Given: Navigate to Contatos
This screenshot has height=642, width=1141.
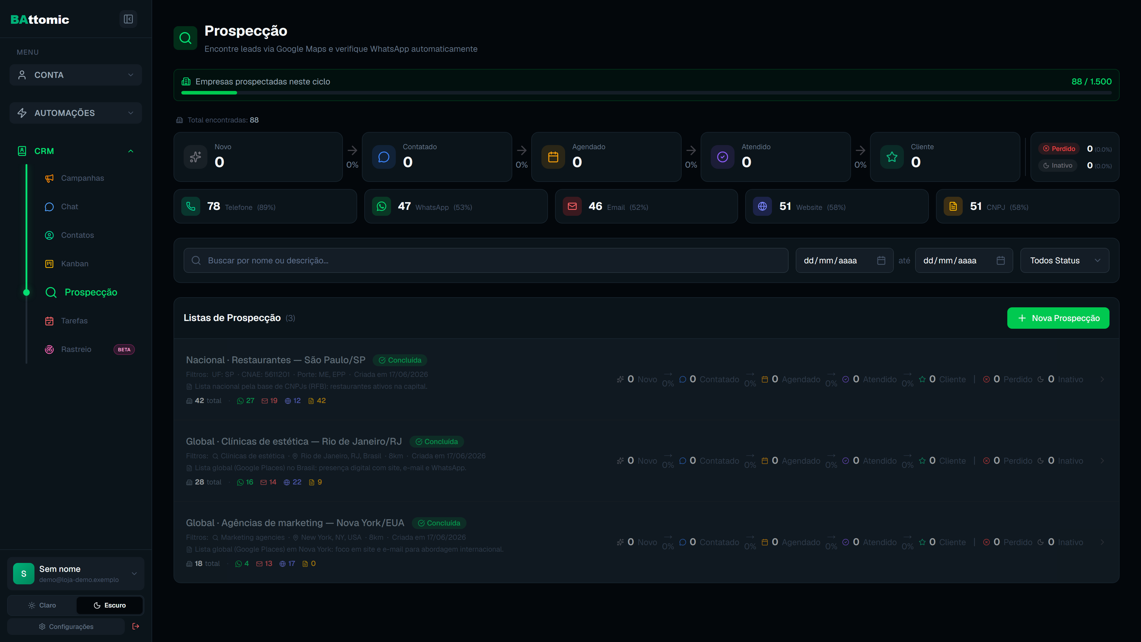Looking at the screenshot, I should [x=78, y=235].
